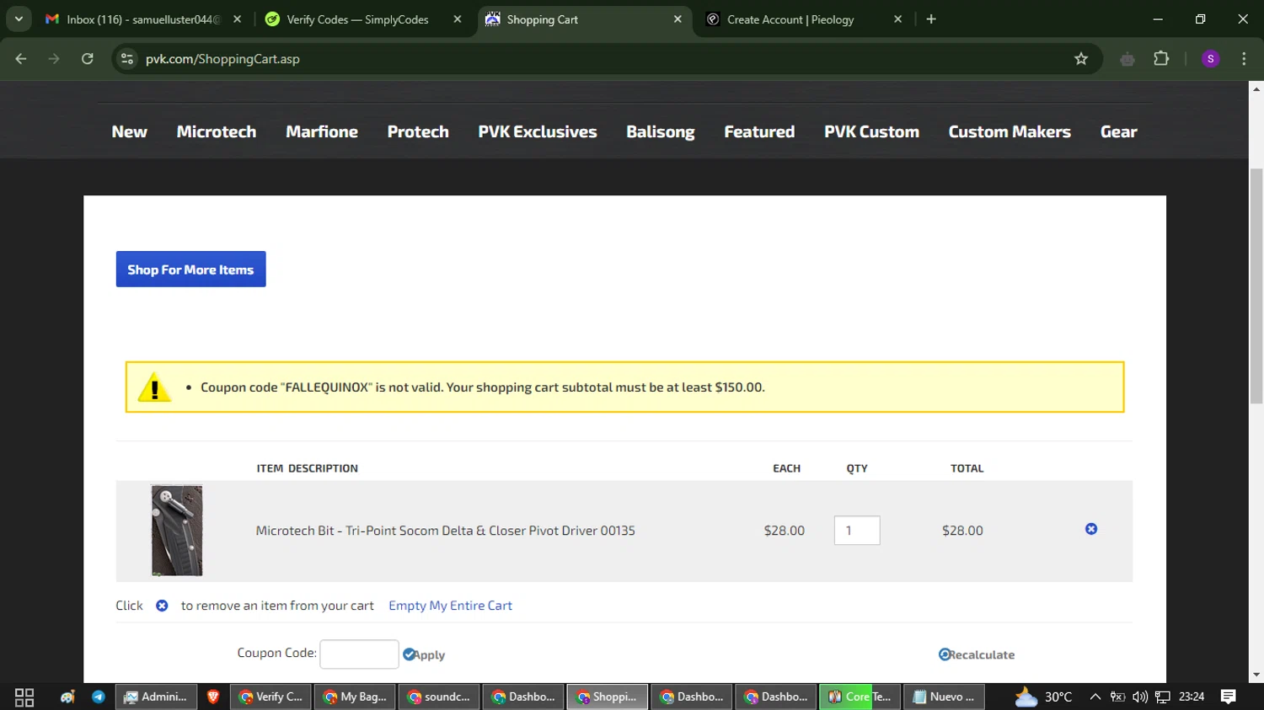The width and height of the screenshot is (1264, 710).
Task: Switch to the Verify C... taskbar window
Action: [270, 697]
